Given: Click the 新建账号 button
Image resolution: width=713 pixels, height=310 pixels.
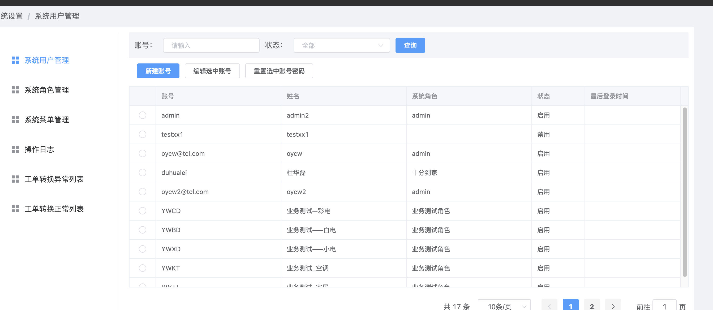Looking at the screenshot, I should (158, 71).
